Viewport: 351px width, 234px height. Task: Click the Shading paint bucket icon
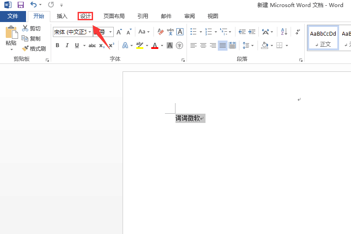[265, 45]
